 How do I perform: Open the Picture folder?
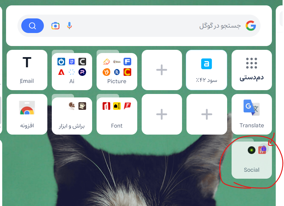(117, 71)
